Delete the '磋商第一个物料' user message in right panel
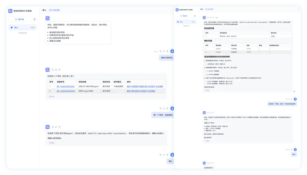Image resolution: width=307 pixels, height=175 pixels. [x=291, y=99]
